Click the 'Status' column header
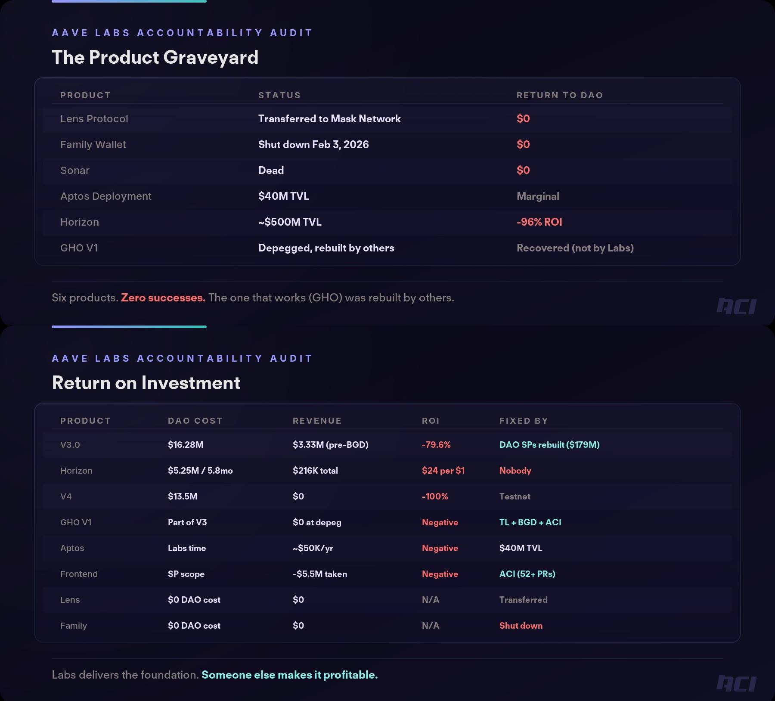The width and height of the screenshot is (775, 701). (279, 95)
